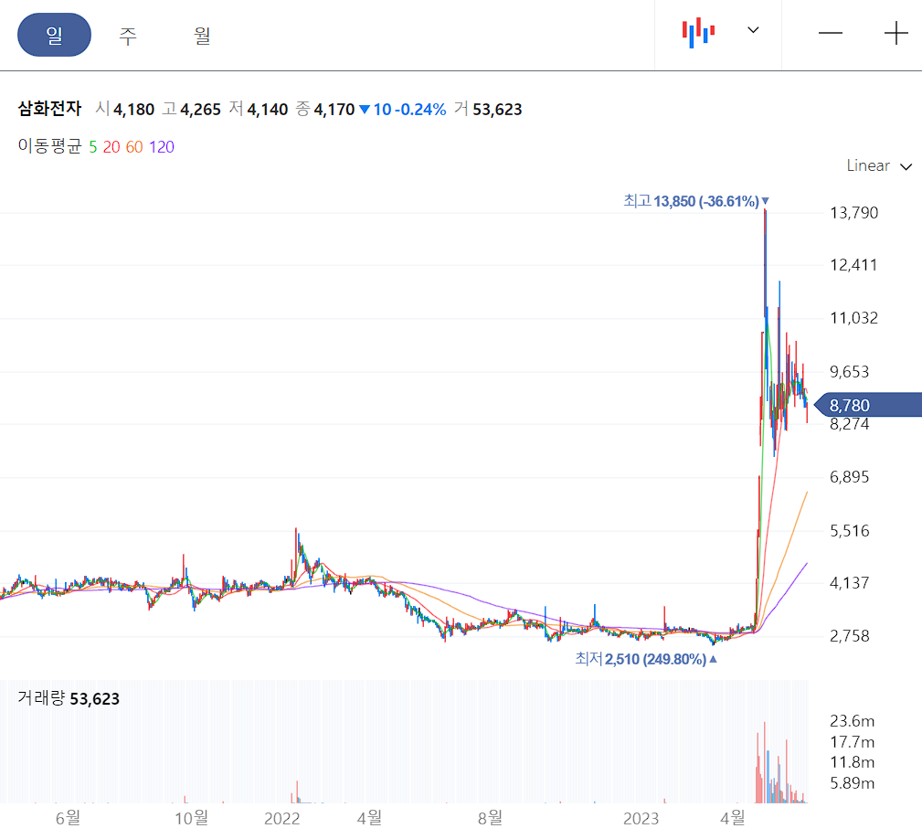922x839 pixels.
Task: Select the candlestick chart type icon
Action: tap(697, 30)
